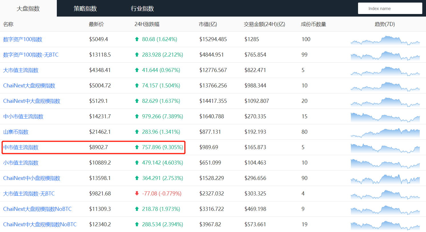Click the 7D trend chart for 数字资产100指数-无BTC

coord(385,56)
